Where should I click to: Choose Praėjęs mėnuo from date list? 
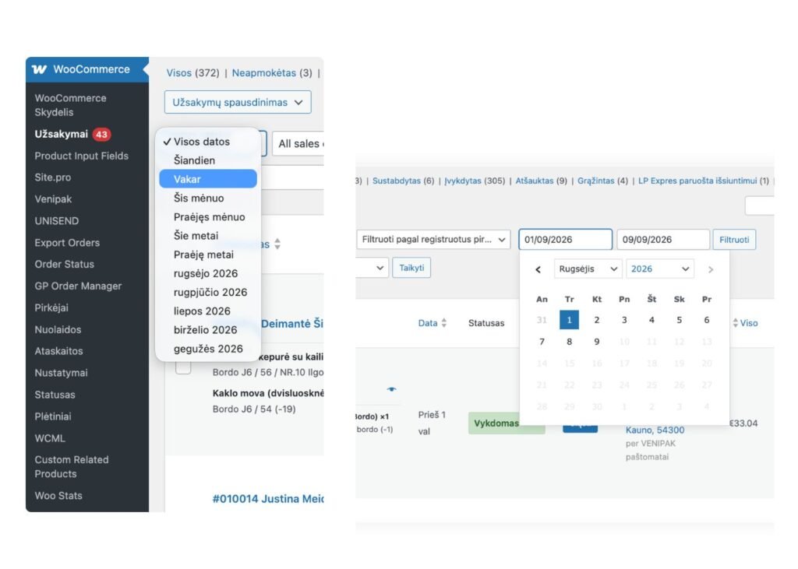tap(209, 217)
